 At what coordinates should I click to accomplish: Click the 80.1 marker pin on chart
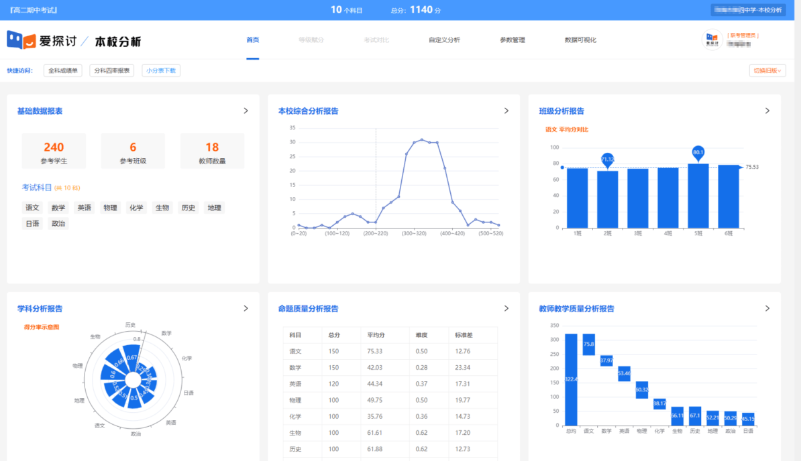click(698, 152)
